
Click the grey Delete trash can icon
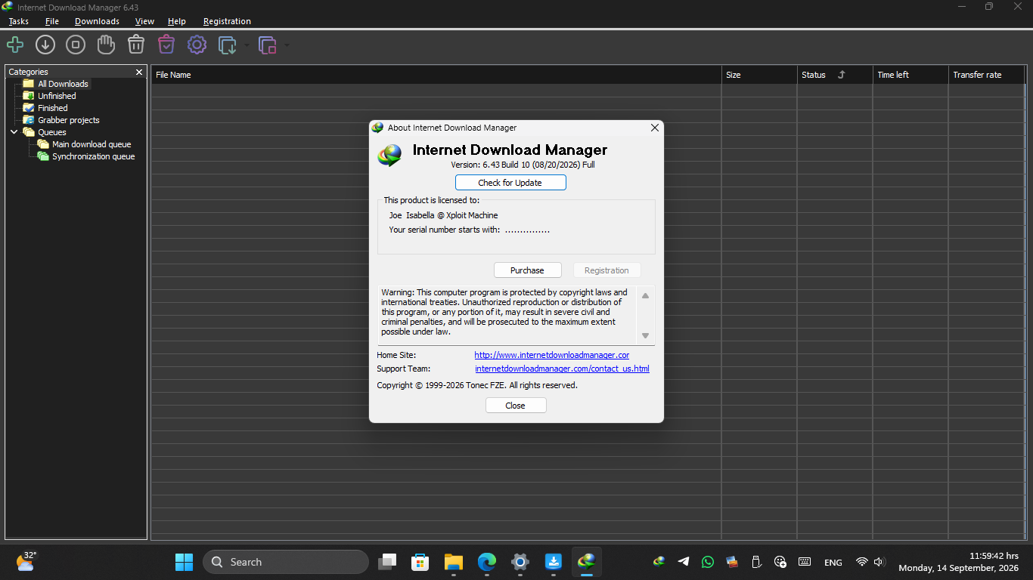(136, 45)
